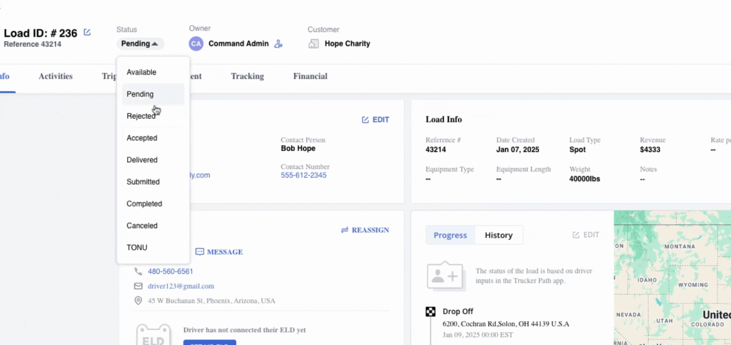Click the edit pencil beside Load ID

(87, 33)
